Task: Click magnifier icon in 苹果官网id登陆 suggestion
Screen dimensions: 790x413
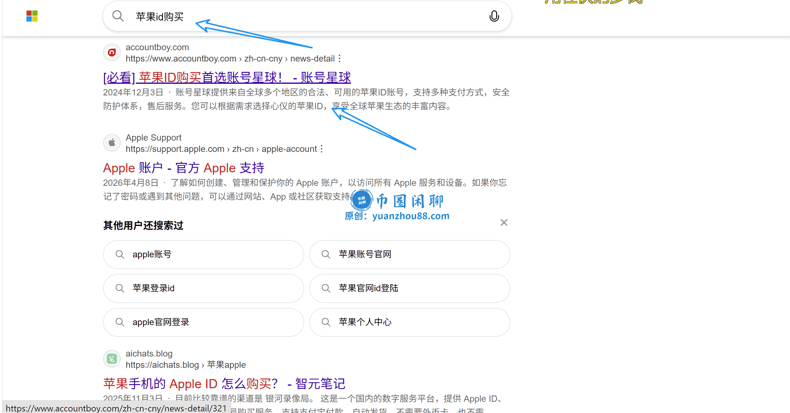Action: (x=326, y=288)
